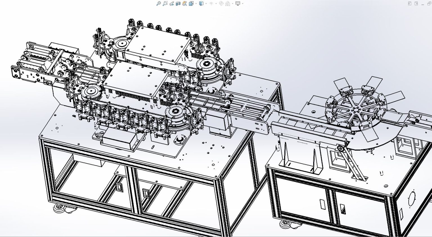This screenshot has width=432, height=237.
Task: Click the Edit Appearance sphere icon
Action: [x=221, y=4]
